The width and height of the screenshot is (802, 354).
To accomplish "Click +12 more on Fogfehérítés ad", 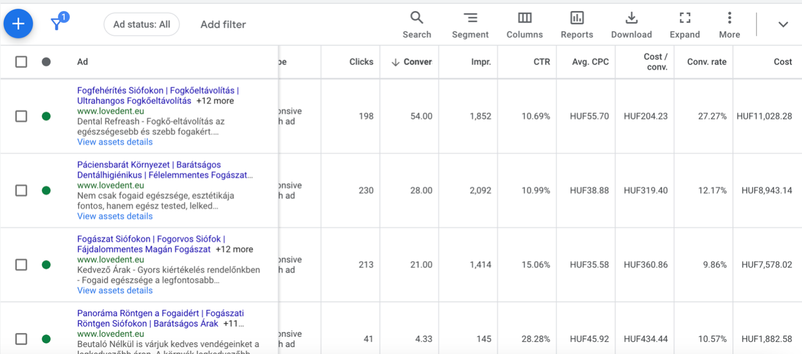I will point(215,101).
